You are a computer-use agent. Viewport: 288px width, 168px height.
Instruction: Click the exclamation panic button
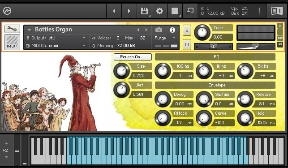[x=259, y=11]
